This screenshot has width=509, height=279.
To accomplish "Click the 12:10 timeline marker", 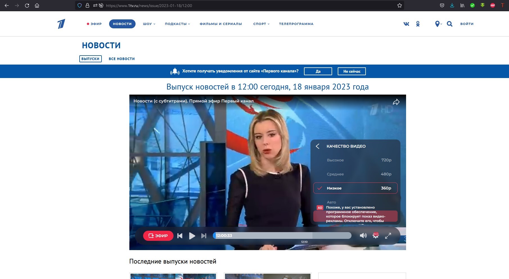I will pos(304,242).
